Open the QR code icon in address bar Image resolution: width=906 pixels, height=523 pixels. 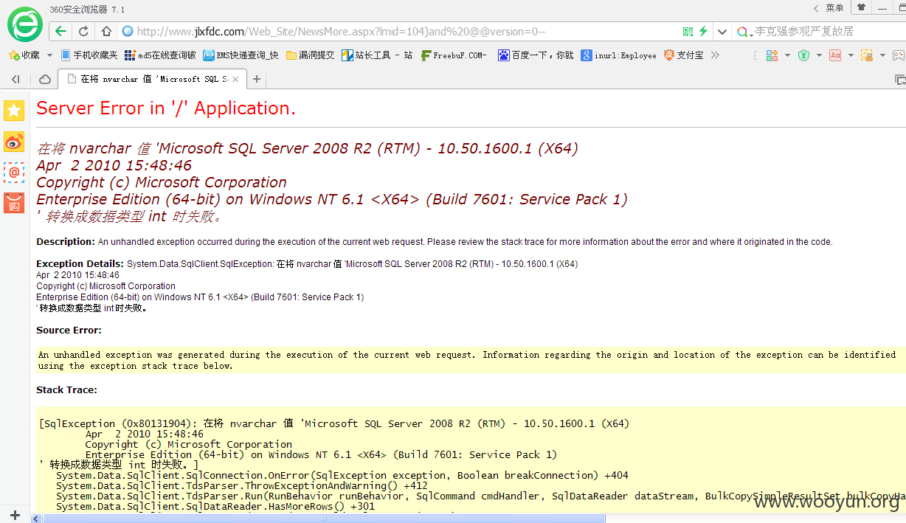coord(688,31)
